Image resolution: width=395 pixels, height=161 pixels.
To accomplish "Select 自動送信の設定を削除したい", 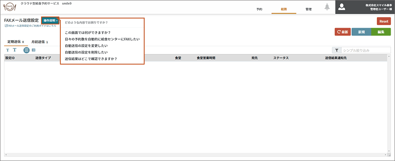I will (x=86, y=52).
